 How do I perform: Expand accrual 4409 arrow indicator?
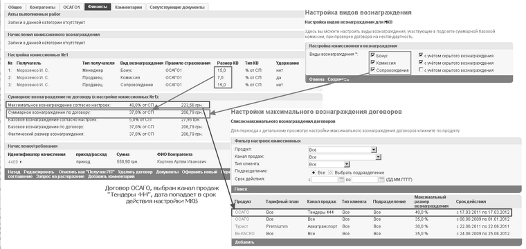[x=21, y=162]
